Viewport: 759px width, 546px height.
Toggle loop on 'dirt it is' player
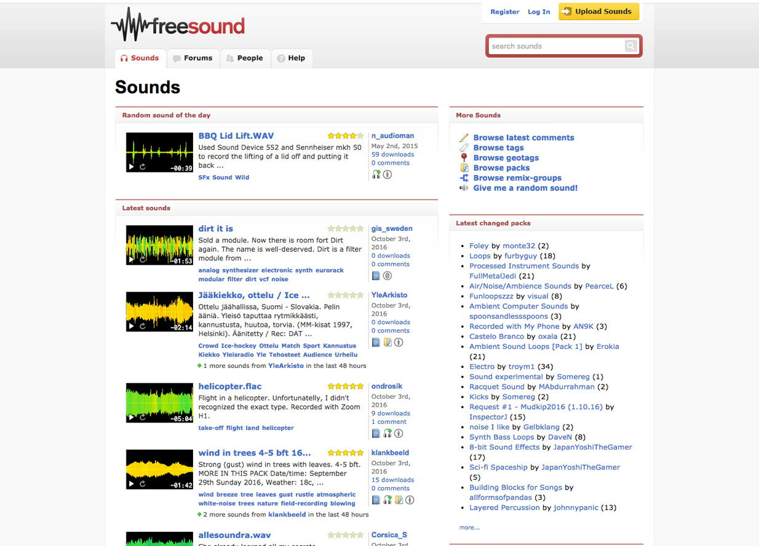click(143, 260)
